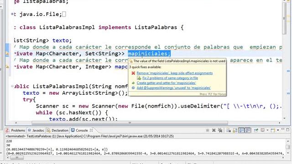Click the 'Press F2 for focus' hint
Image resolution: width=292 pixels, height=164 pixels.
[x=213, y=94]
